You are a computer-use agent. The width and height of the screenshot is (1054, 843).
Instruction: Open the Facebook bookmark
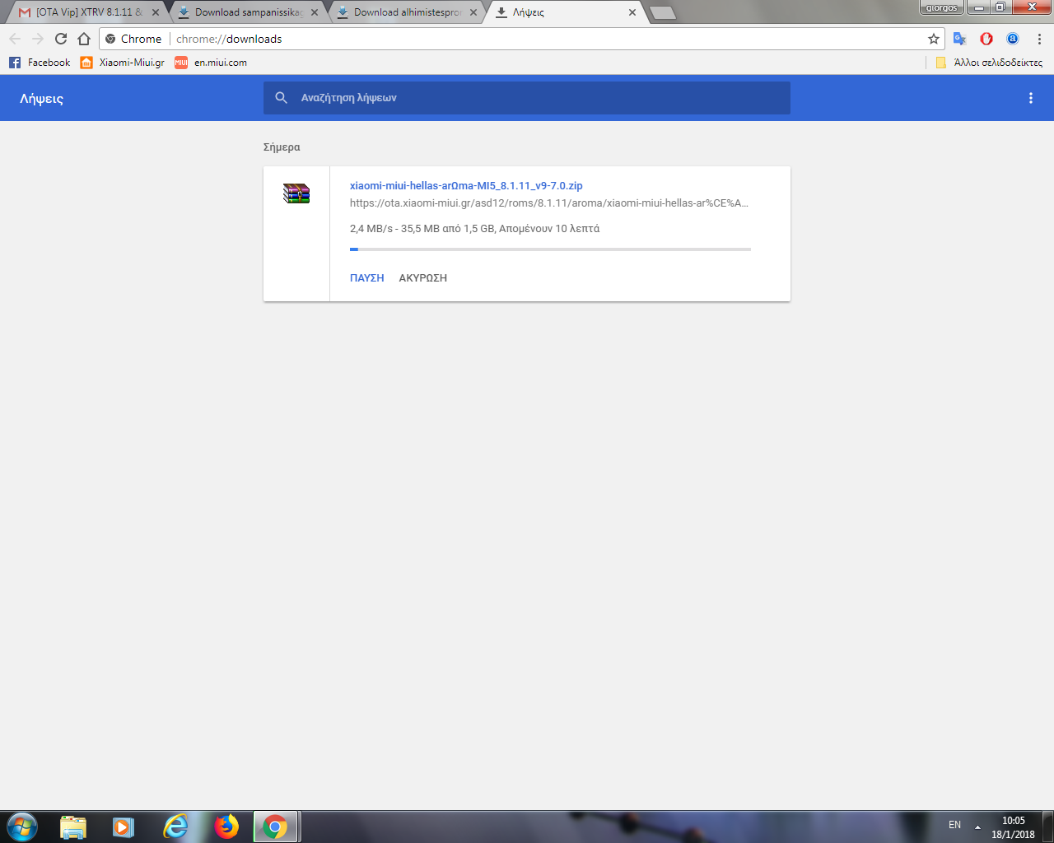40,63
